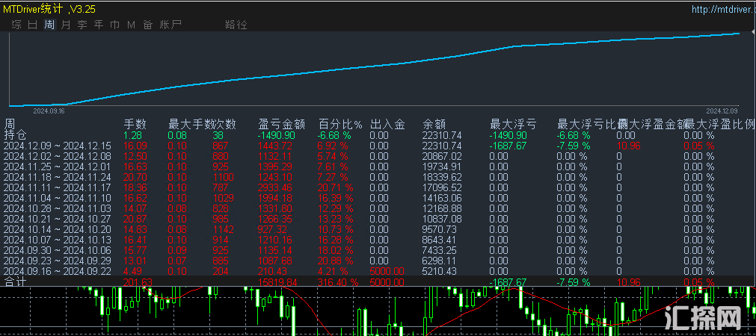Open the 账户 account tab
The height and width of the screenshot is (336, 756).
170,25
